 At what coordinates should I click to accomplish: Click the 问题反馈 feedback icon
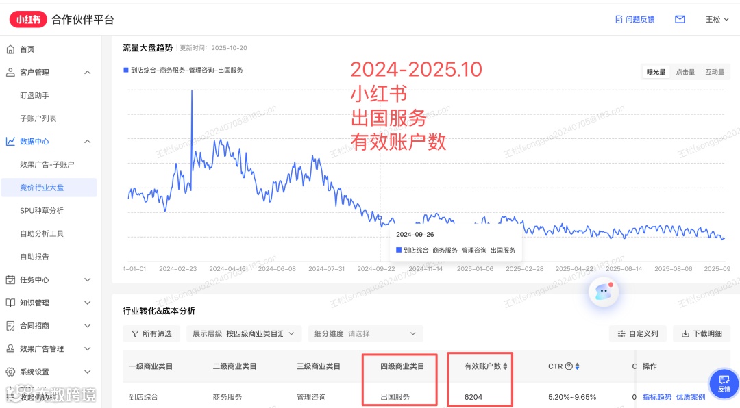point(619,19)
